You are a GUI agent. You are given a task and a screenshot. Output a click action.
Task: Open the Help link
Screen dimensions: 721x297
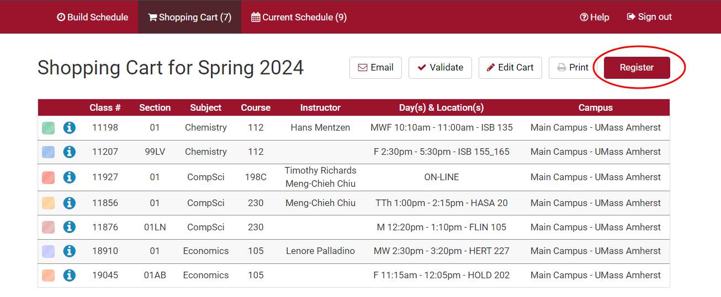(x=595, y=17)
